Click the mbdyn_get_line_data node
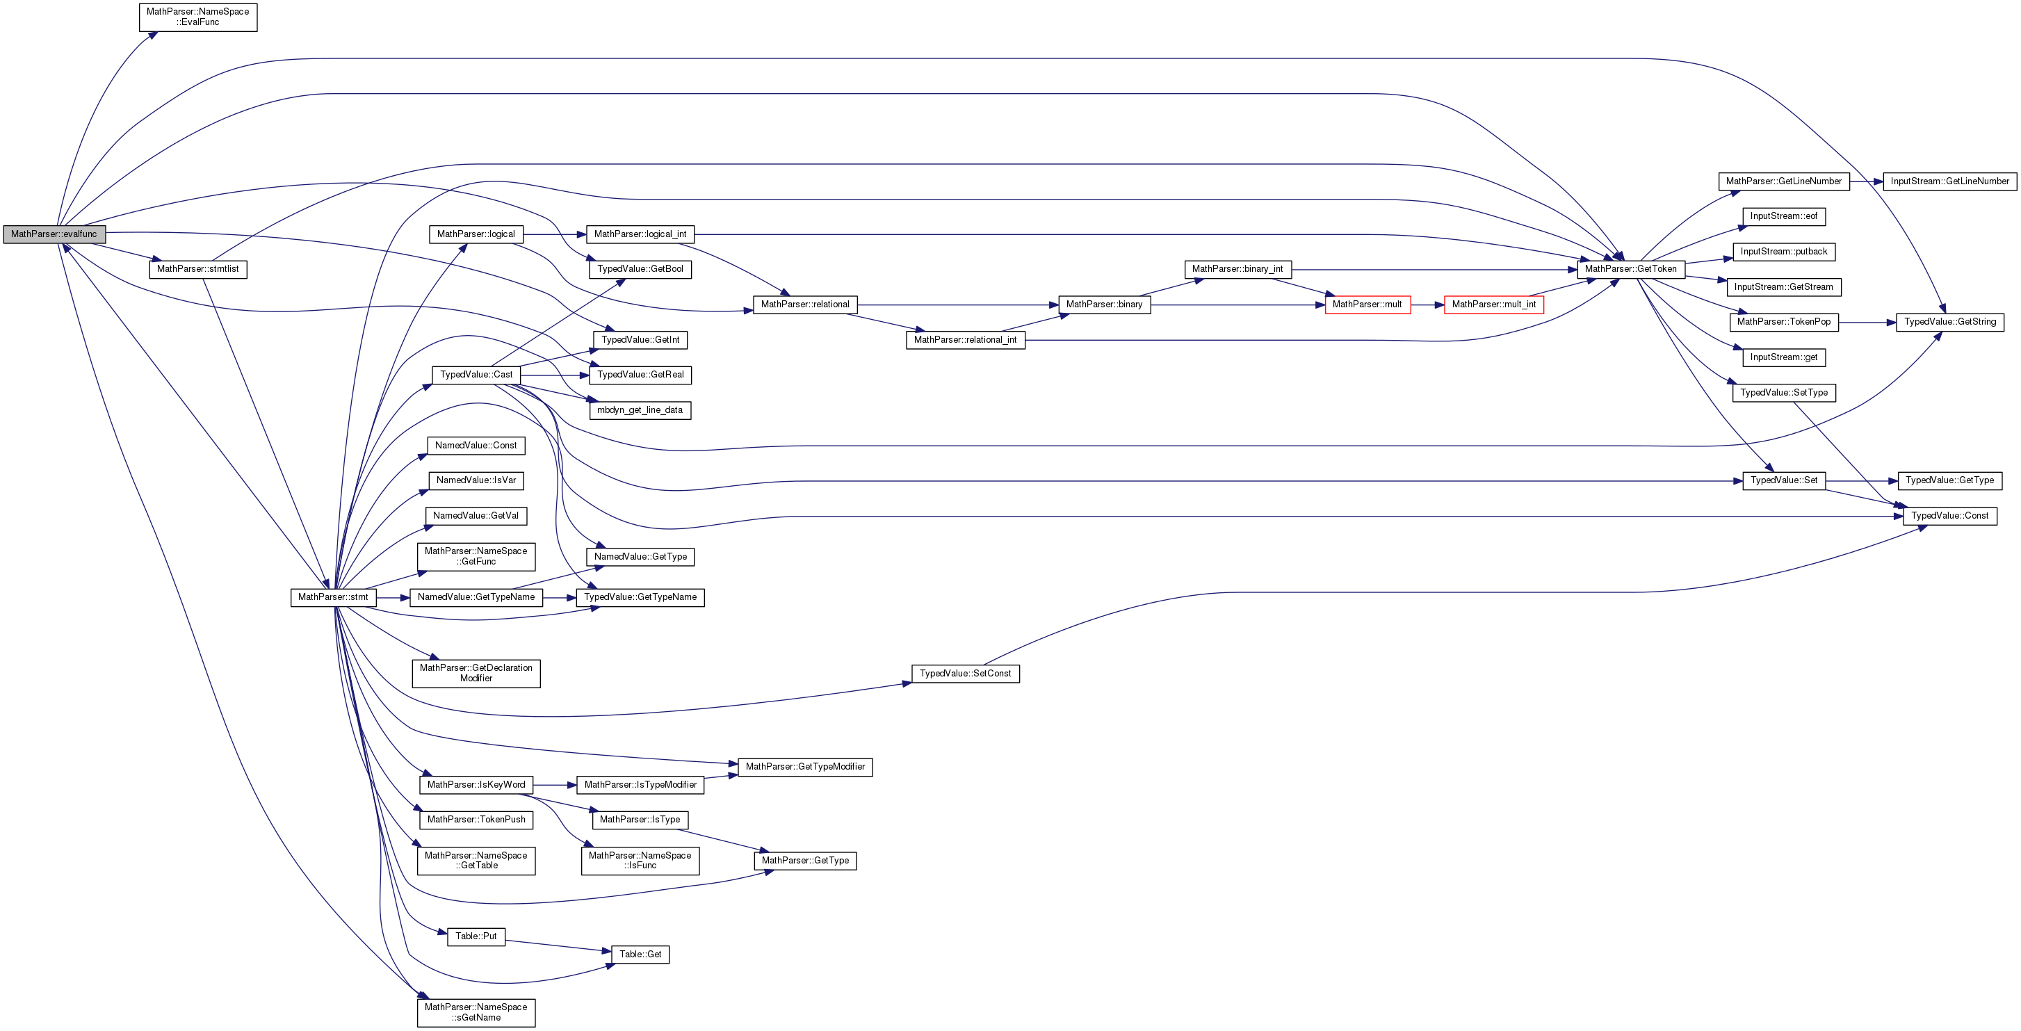The width and height of the screenshot is (2021, 1031). pyautogui.click(x=640, y=409)
